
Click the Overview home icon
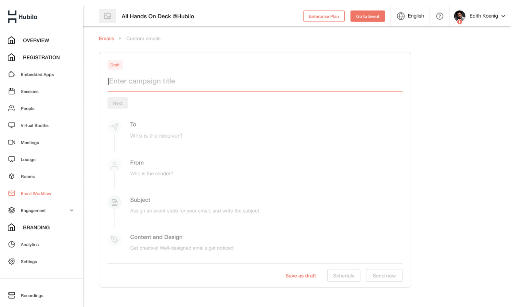point(11,40)
